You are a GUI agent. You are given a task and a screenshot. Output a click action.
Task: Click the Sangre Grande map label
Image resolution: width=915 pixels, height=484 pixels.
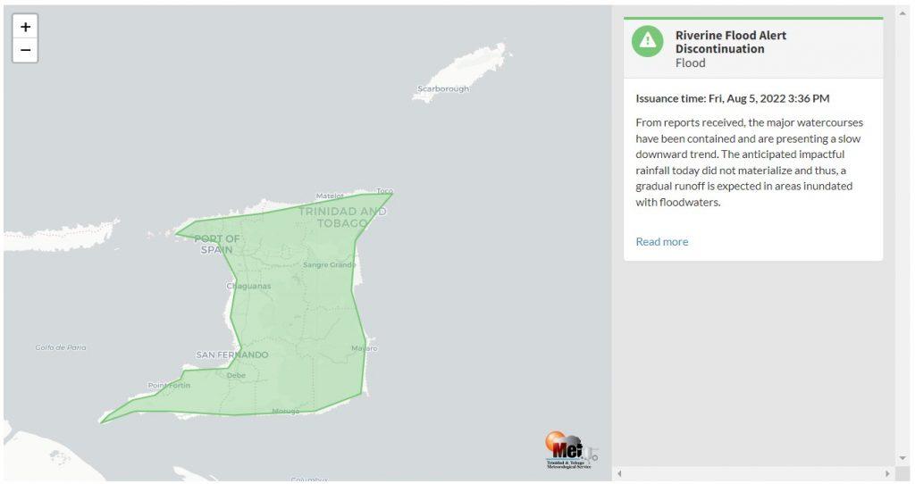point(329,264)
